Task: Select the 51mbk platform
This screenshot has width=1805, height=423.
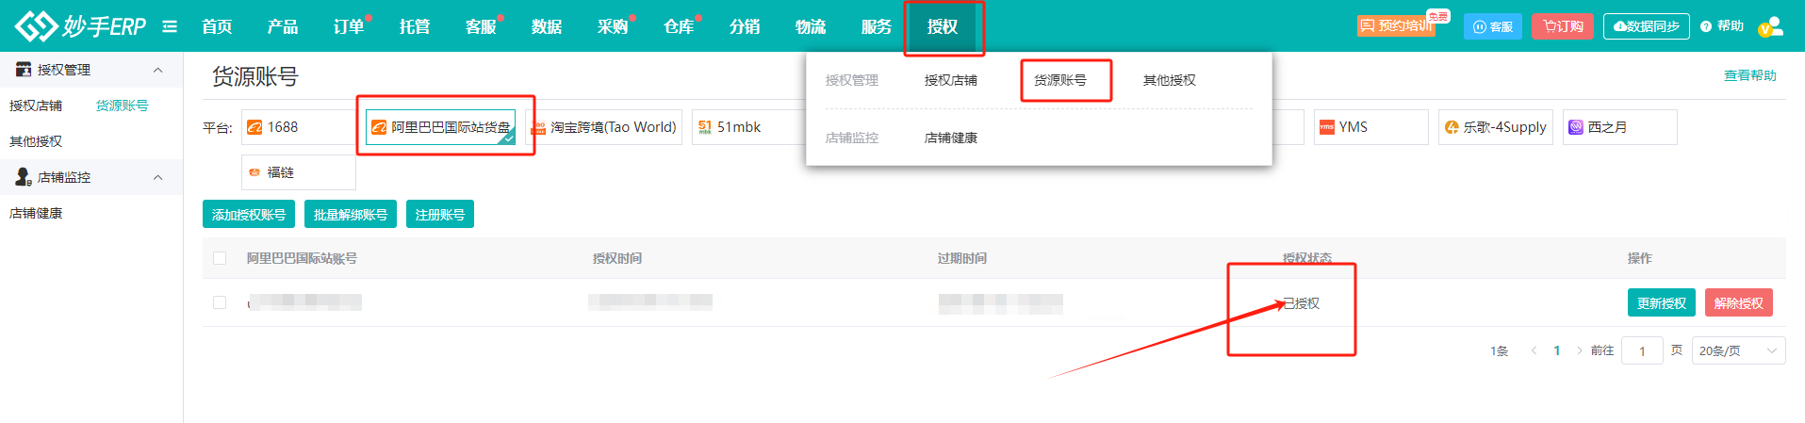Action: click(748, 127)
